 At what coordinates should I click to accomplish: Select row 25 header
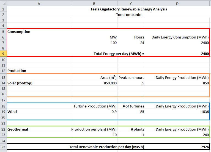pyautogui.click(x=3, y=147)
